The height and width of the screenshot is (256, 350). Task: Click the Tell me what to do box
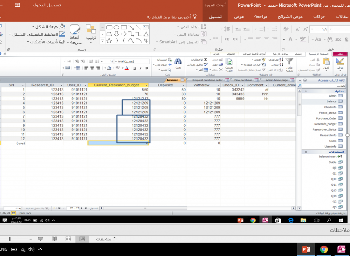click(x=171, y=17)
